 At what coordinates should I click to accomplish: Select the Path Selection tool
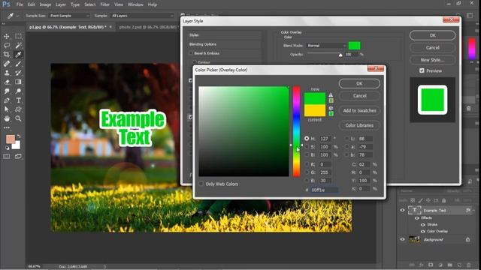[x=7, y=109]
